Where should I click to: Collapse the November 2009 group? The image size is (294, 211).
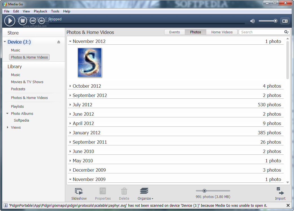(x=70, y=179)
